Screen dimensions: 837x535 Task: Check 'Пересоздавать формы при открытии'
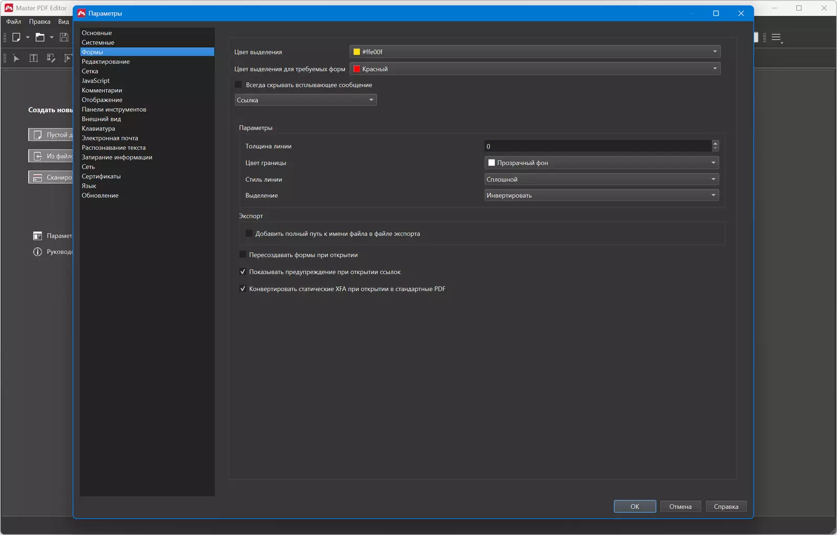242,255
